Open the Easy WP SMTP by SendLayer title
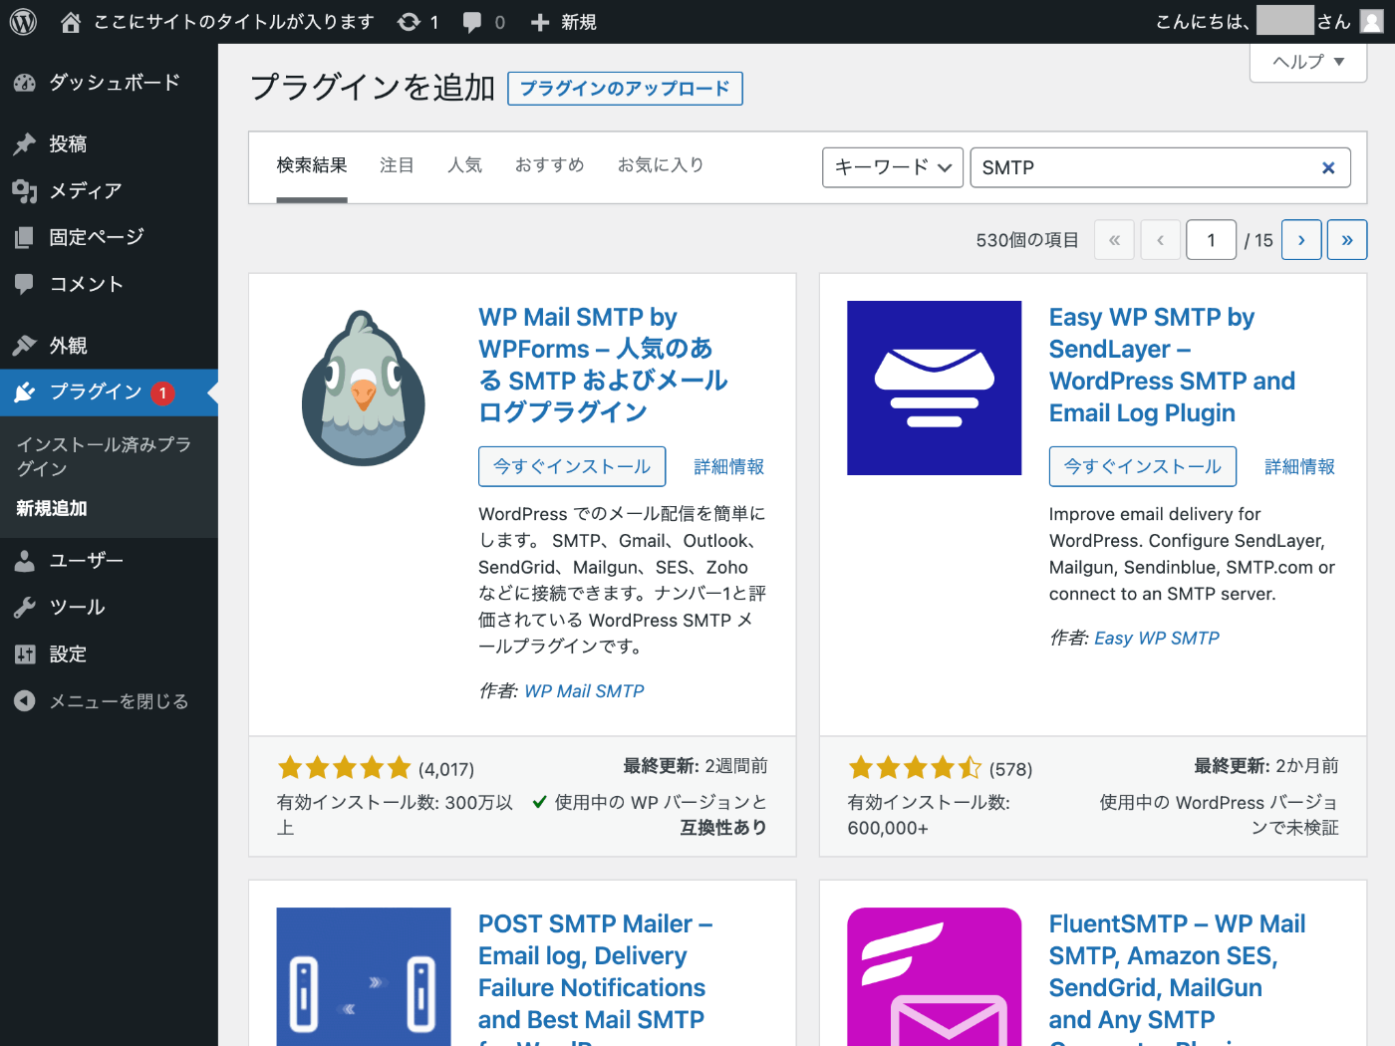1395x1046 pixels. point(1172,365)
